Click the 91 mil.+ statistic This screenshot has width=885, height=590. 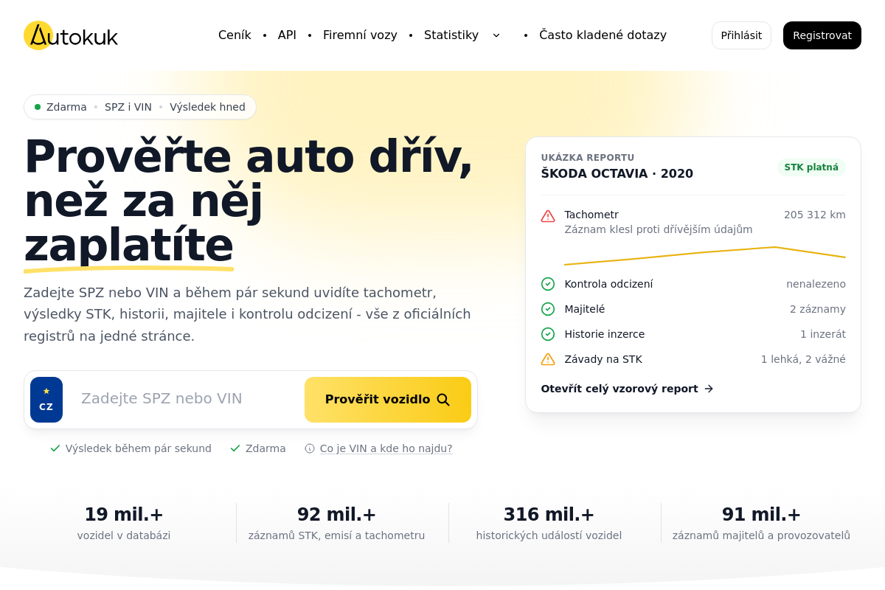coord(761,515)
